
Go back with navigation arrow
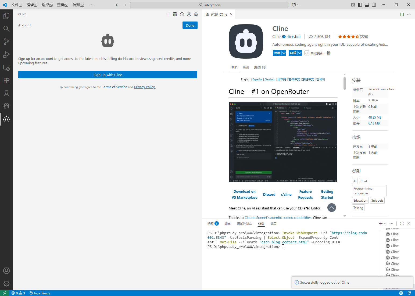click(x=117, y=5)
